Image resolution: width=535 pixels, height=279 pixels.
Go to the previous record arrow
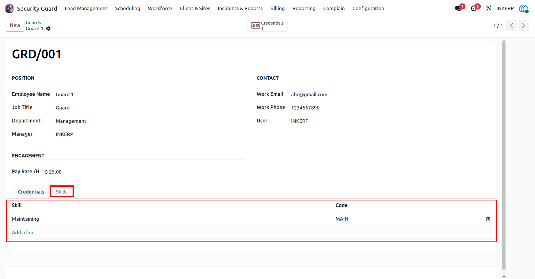[x=512, y=25]
